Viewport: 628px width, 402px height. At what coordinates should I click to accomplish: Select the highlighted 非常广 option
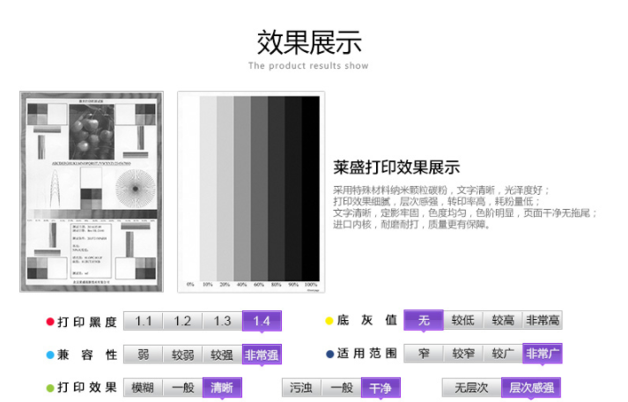[543, 354]
